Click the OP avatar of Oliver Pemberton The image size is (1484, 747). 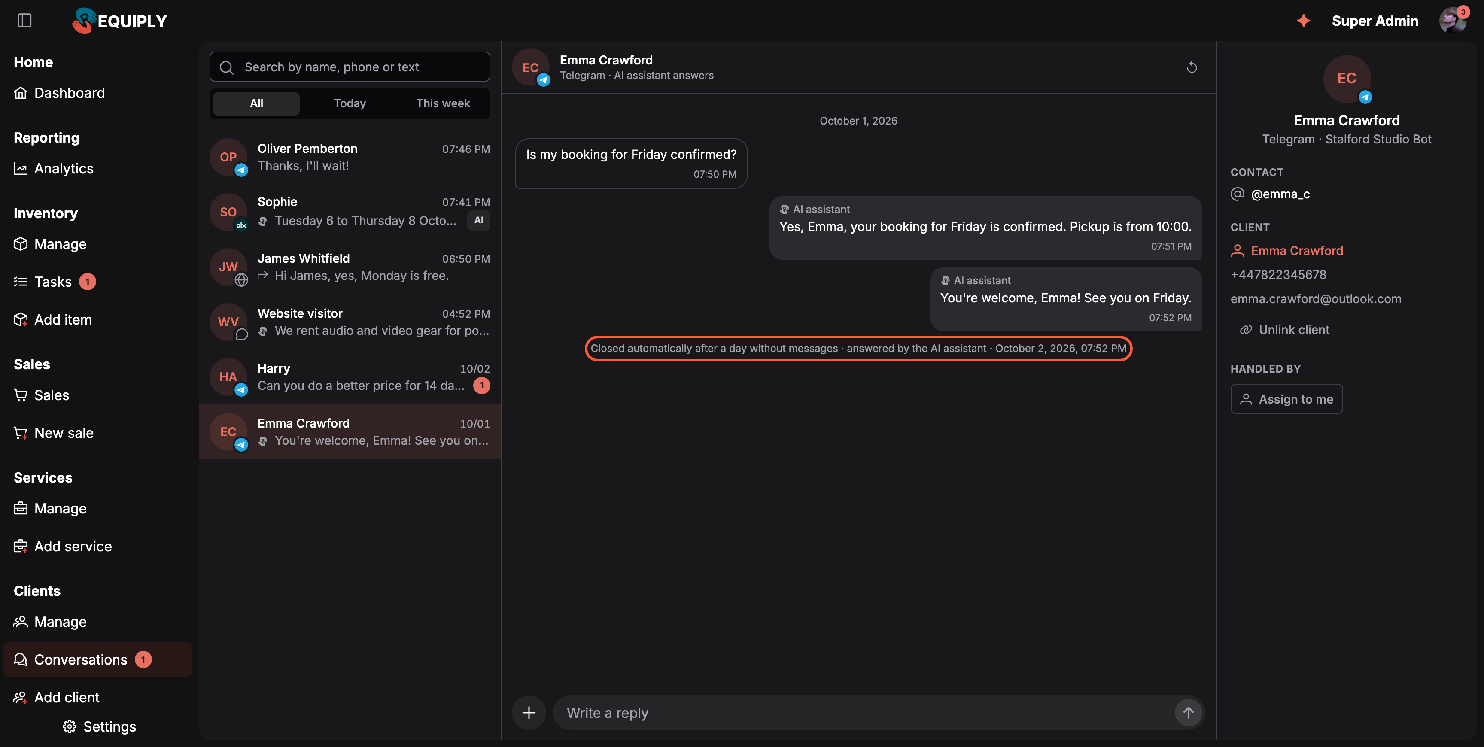point(228,157)
